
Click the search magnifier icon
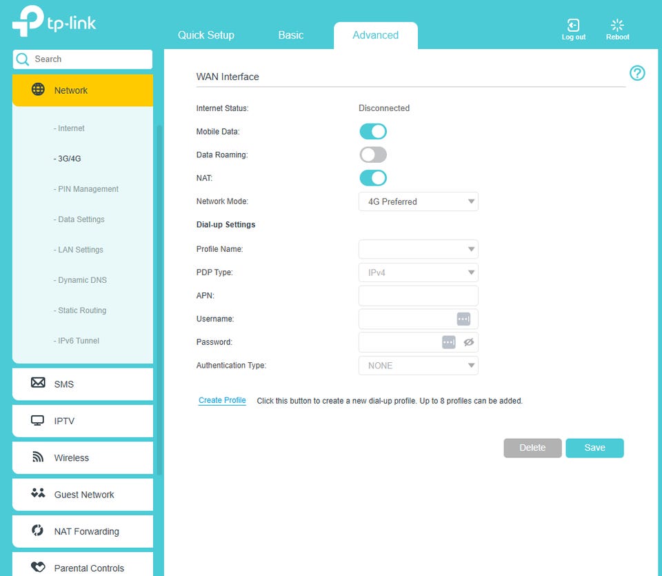click(22, 59)
